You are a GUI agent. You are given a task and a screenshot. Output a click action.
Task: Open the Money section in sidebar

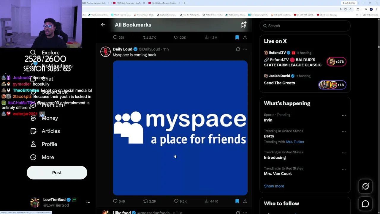tap(44, 118)
